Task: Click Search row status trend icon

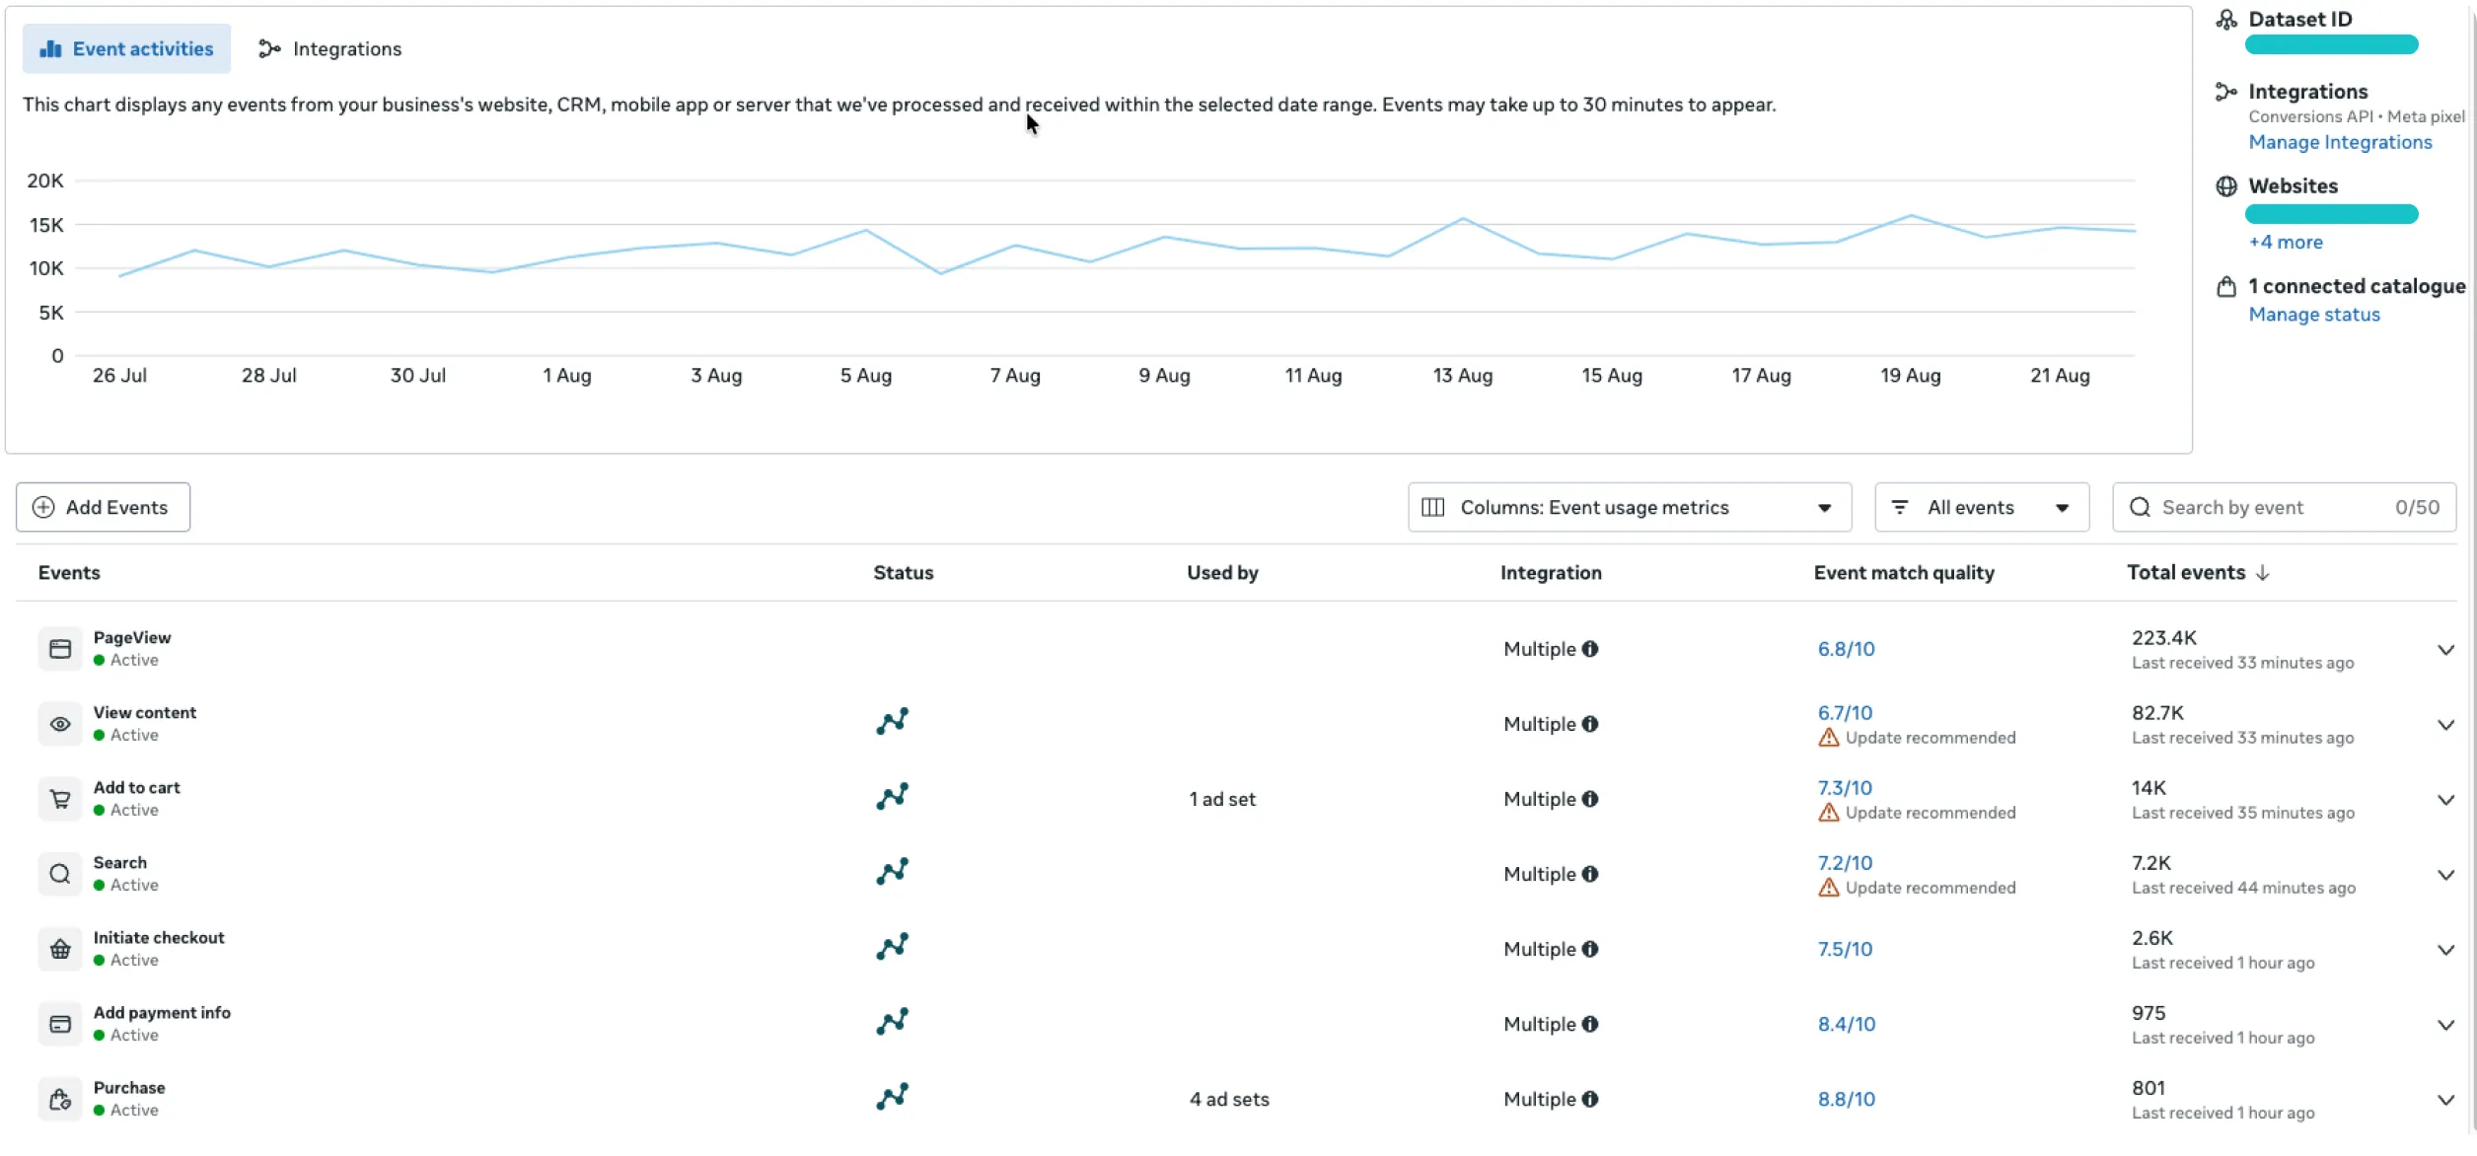Action: tap(892, 872)
